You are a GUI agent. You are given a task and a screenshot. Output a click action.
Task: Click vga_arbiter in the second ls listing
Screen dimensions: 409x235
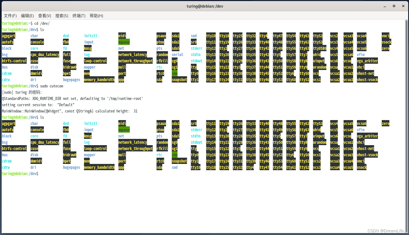click(x=368, y=136)
